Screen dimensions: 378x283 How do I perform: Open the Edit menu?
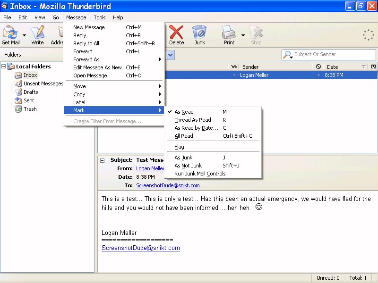click(x=23, y=17)
